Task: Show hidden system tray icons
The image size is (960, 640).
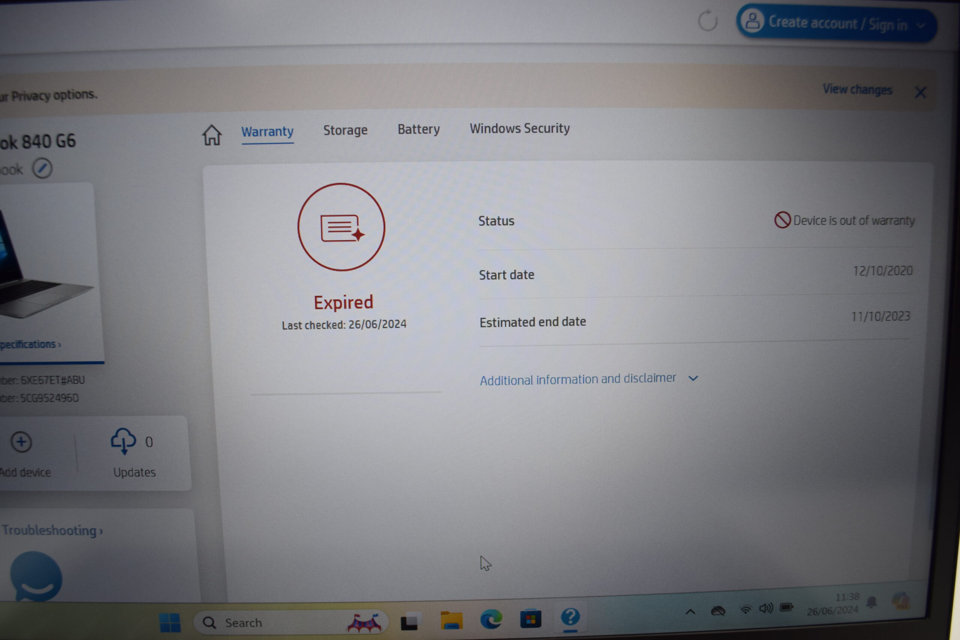Action: [x=690, y=612]
